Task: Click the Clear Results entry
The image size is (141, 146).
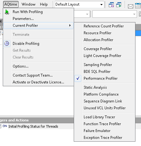Action: point(38,57)
